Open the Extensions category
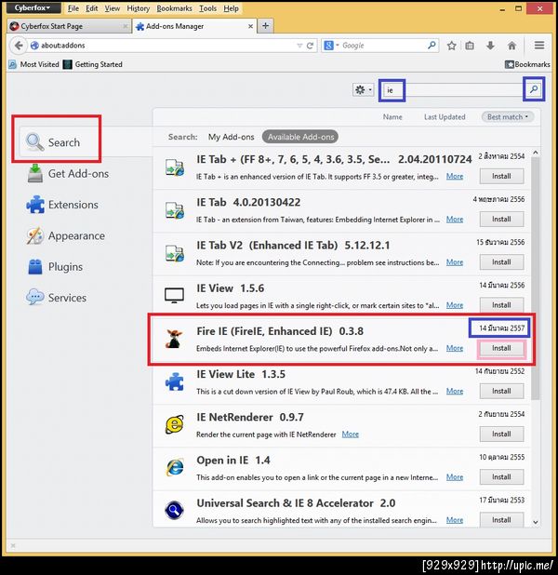 tap(62, 205)
